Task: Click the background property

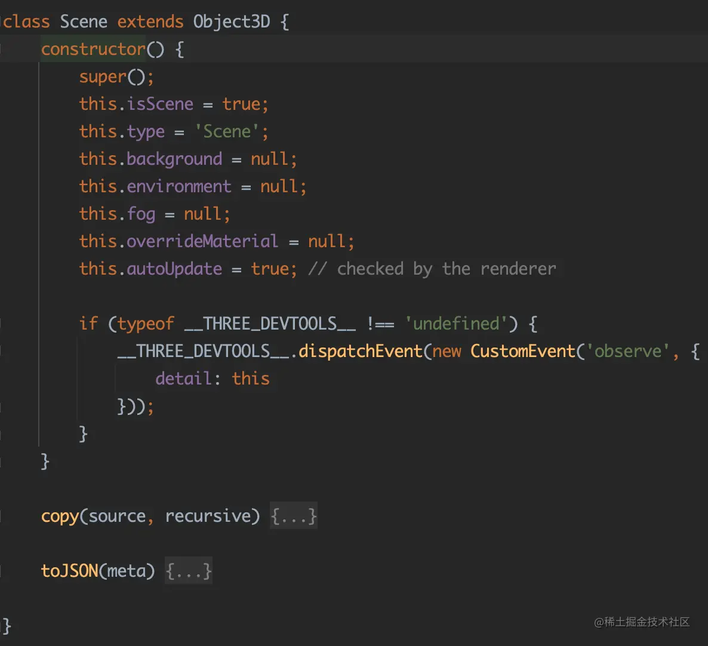Action: (174, 159)
